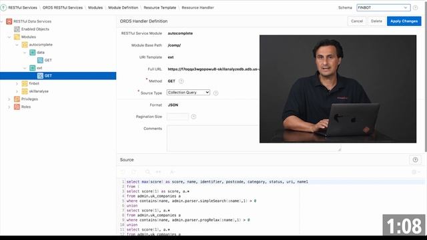Screen dimensions: 427x240
Task: Select the highlighted GET handler under ext
Action: coord(58,75)
